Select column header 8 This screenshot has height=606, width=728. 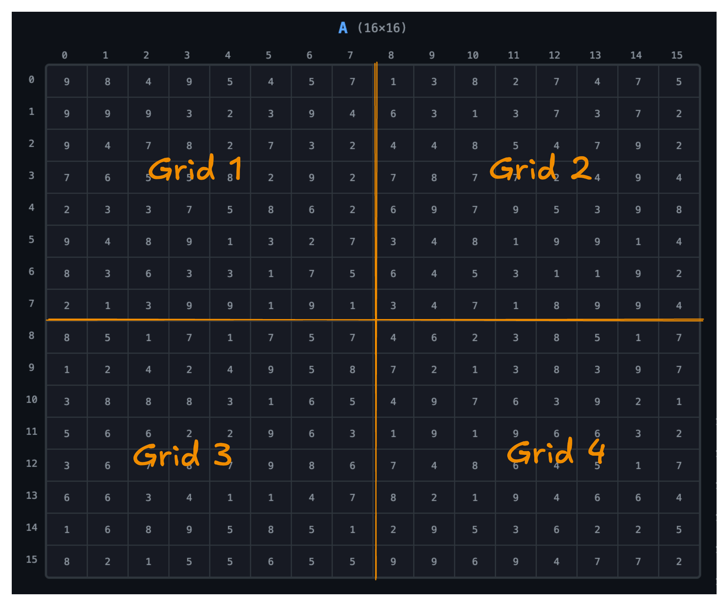point(391,55)
